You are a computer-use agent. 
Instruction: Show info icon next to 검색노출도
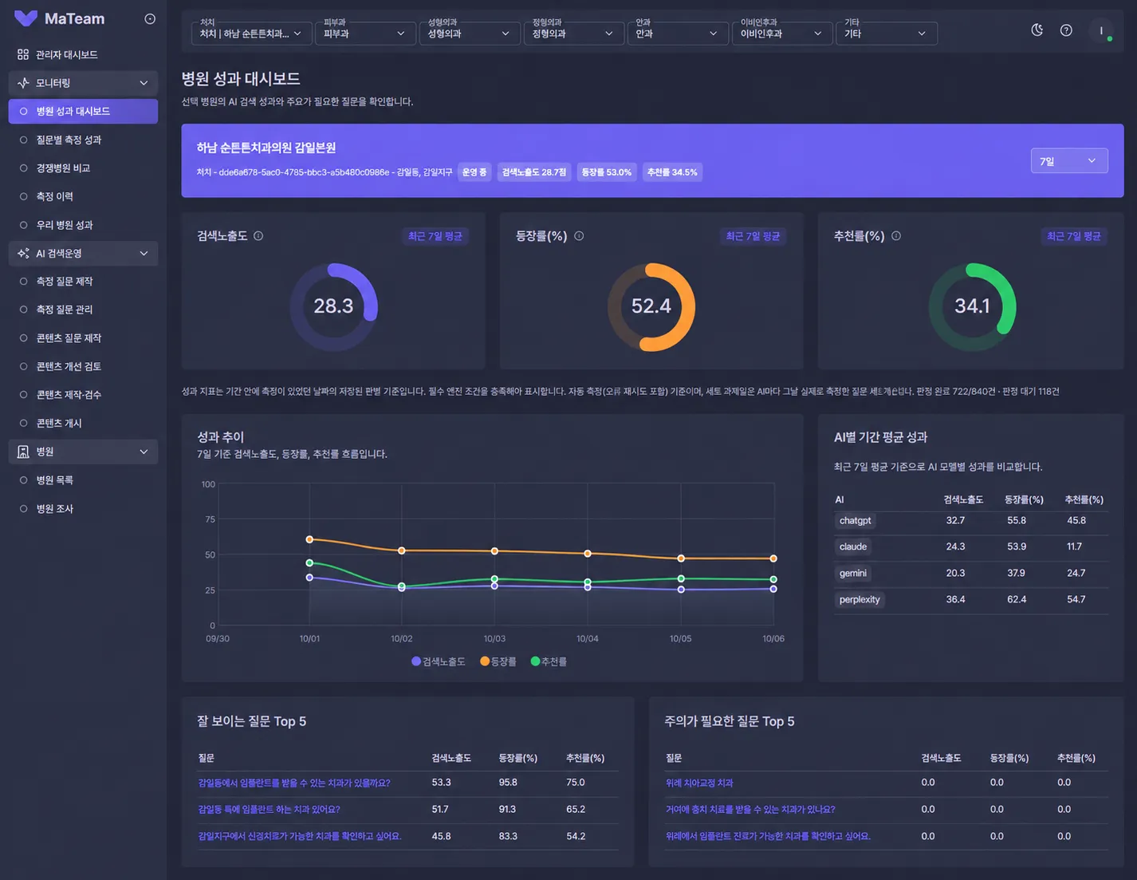click(x=258, y=236)
